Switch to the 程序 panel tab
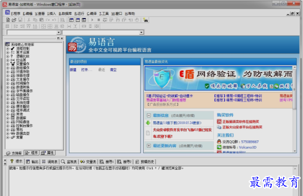This screenshot has width=303, height=196. 31,153
